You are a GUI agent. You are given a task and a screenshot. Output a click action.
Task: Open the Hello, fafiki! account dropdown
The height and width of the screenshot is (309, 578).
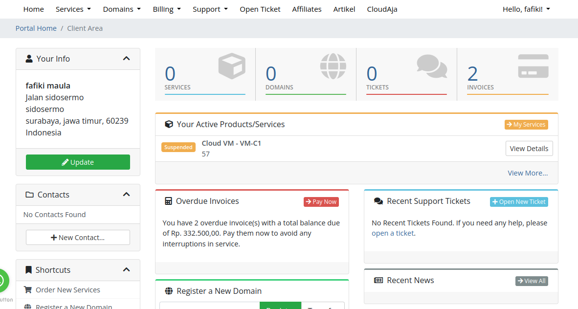[526, 9]
